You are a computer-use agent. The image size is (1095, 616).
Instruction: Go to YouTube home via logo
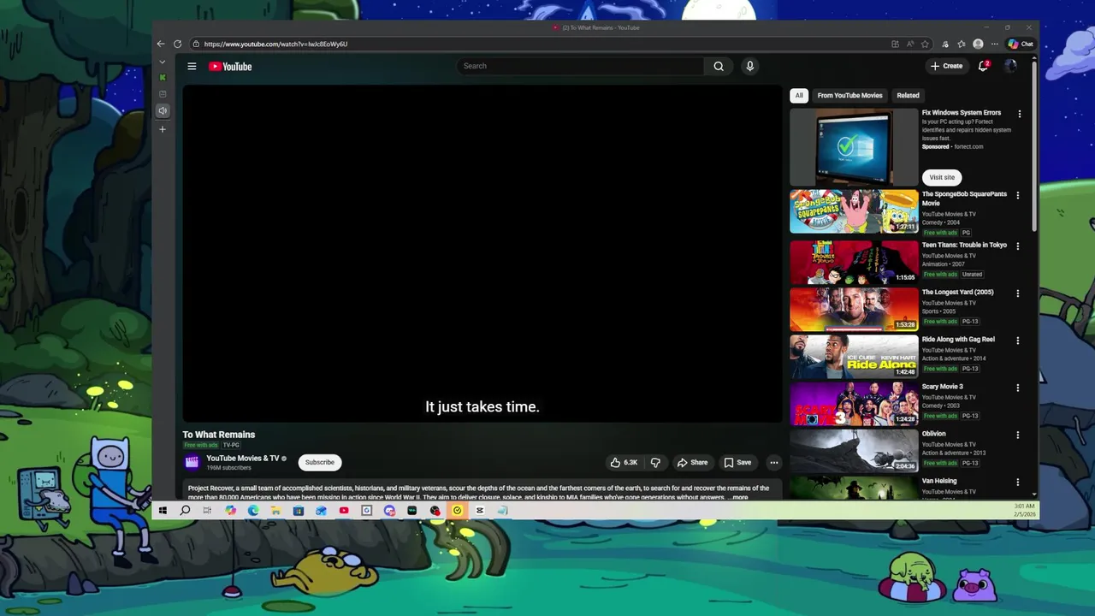click(x=230, y=66)
